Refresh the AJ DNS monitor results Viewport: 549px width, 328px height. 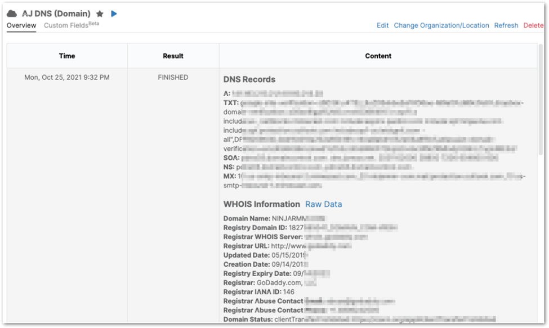coord(506,25)
